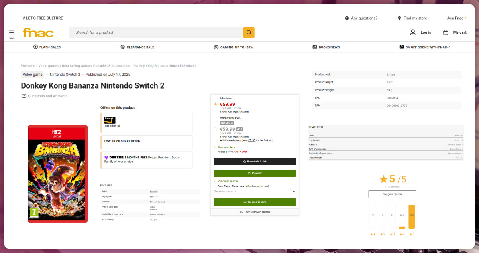This screenshot has width=479, height=253.
Task: Click the Log in link text
Action: point(426,32)
